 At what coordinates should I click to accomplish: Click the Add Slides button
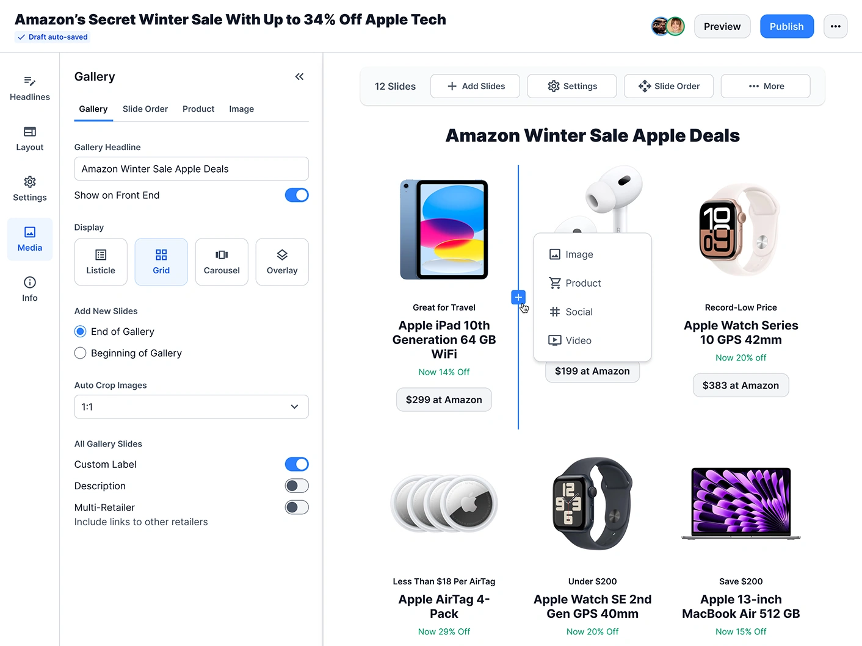click(475, 86)
